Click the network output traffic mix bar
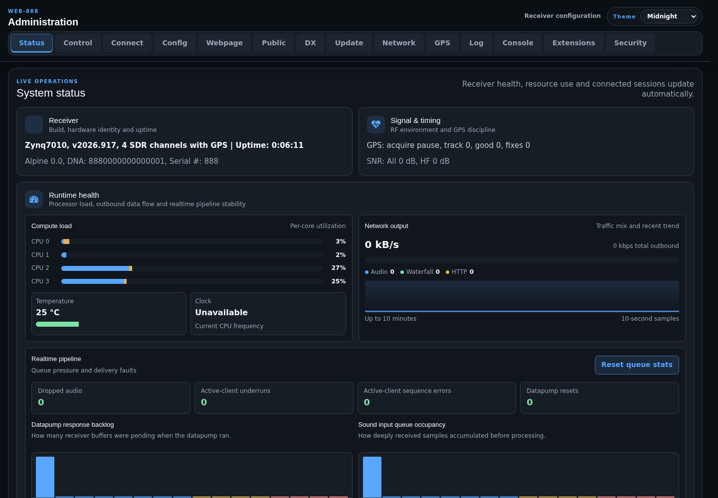The height and width of the screenshot is (498, 718). 522,260
